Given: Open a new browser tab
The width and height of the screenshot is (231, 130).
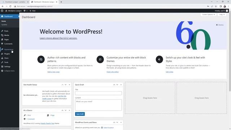Looking at the screenshot, I should [x=61, y=2].
